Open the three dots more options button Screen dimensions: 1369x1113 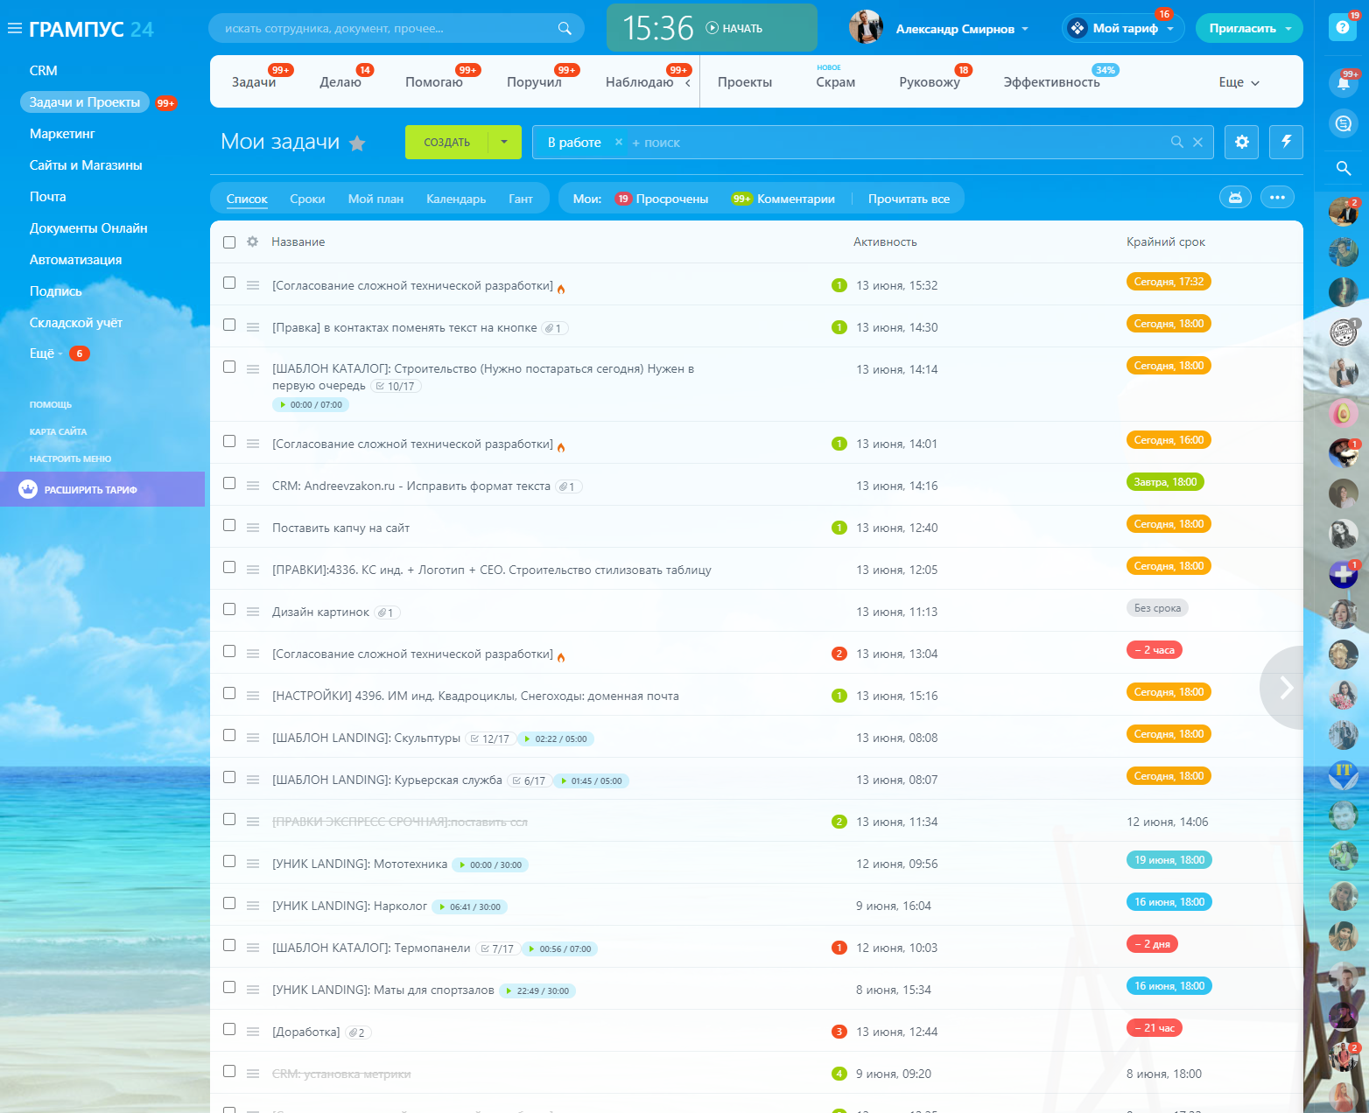point(1277,198)
